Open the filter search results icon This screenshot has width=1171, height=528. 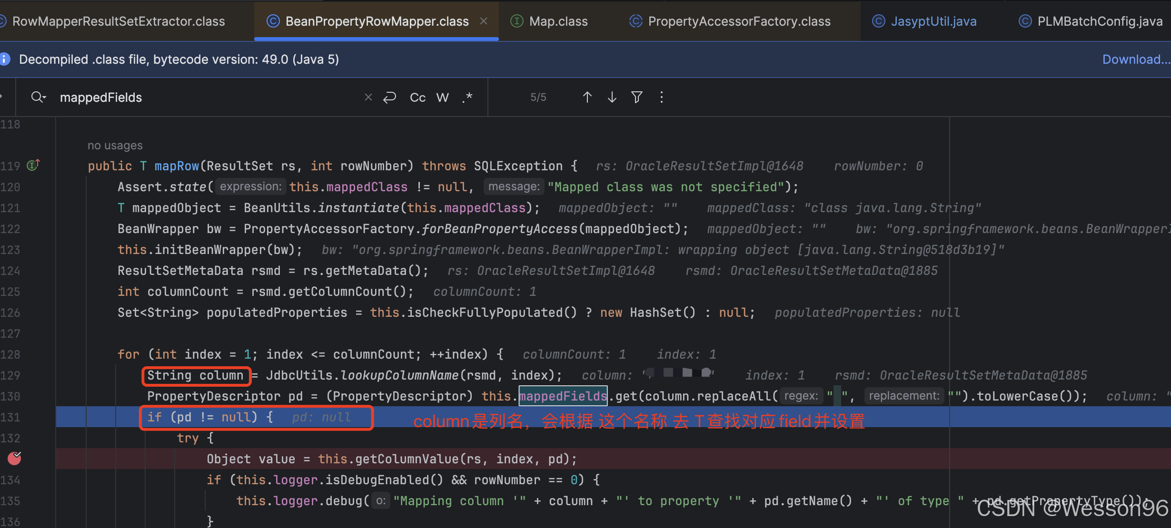(x=637, y=97)
